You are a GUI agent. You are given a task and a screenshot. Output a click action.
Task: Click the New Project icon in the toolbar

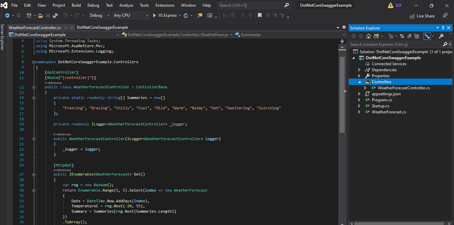point(29,15)
